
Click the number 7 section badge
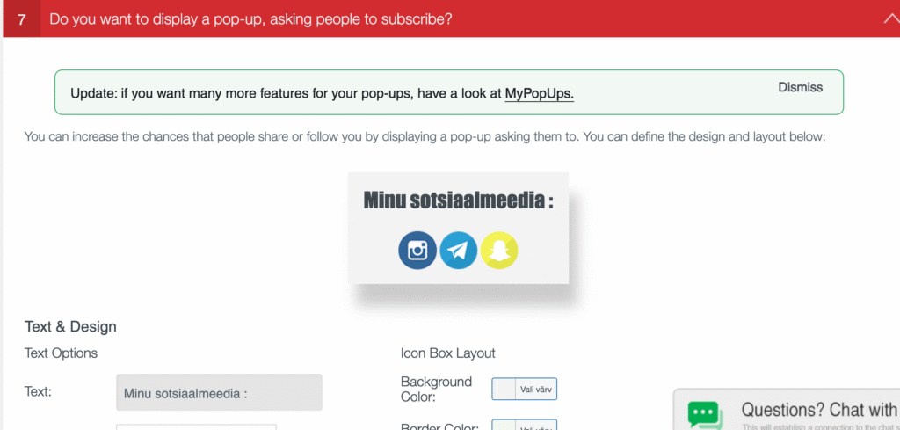click(x=22, y=18)
